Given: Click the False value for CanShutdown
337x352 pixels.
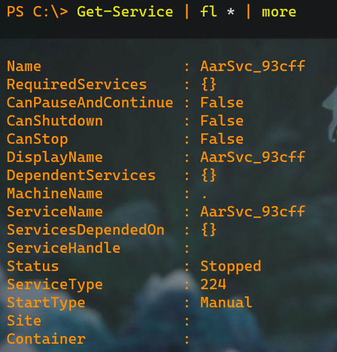Looking at the screenshot, I should [x=222, y=121].
